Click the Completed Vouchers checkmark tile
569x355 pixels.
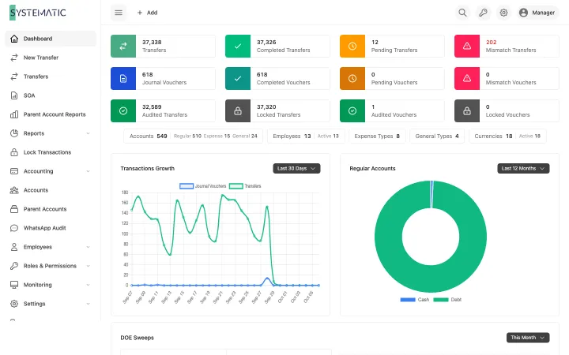[238, 79]
